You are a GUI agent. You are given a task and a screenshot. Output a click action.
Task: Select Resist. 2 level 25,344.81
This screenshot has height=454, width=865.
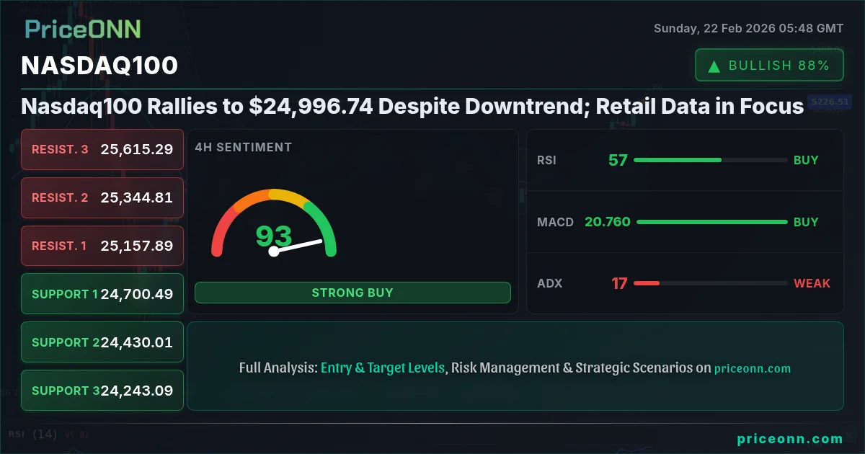point(102,197)
